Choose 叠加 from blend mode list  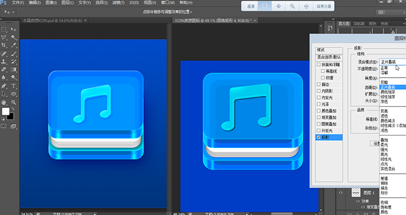point(384,140)
